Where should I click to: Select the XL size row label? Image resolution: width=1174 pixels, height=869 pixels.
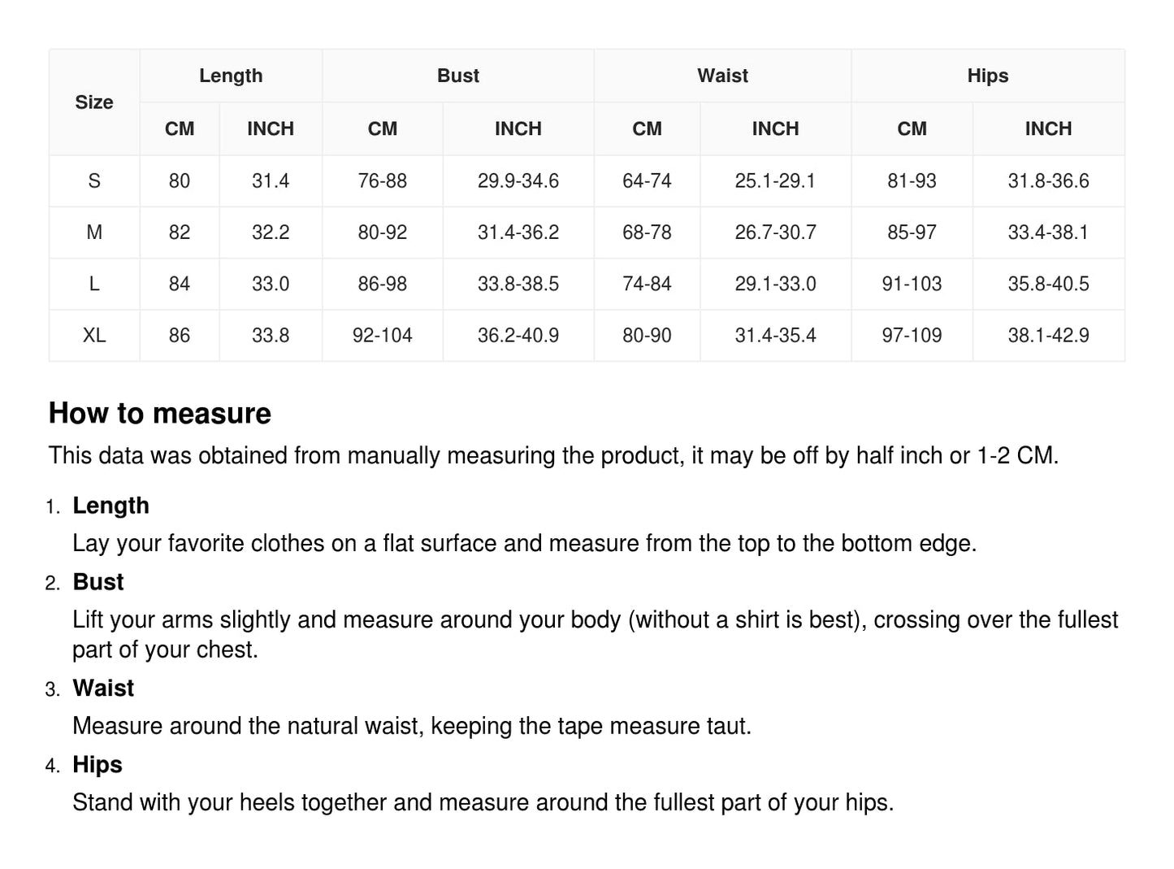pyautogui.click(x=94, y=335)
